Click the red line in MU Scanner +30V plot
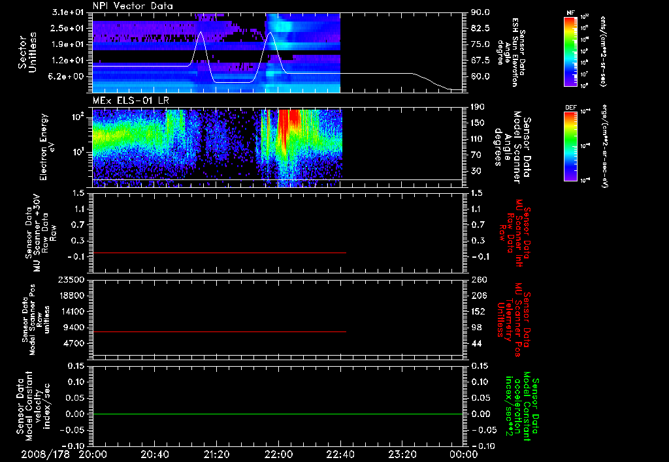Image resolution: width=669 pixels, height=462 pixels. coord(220,253)
